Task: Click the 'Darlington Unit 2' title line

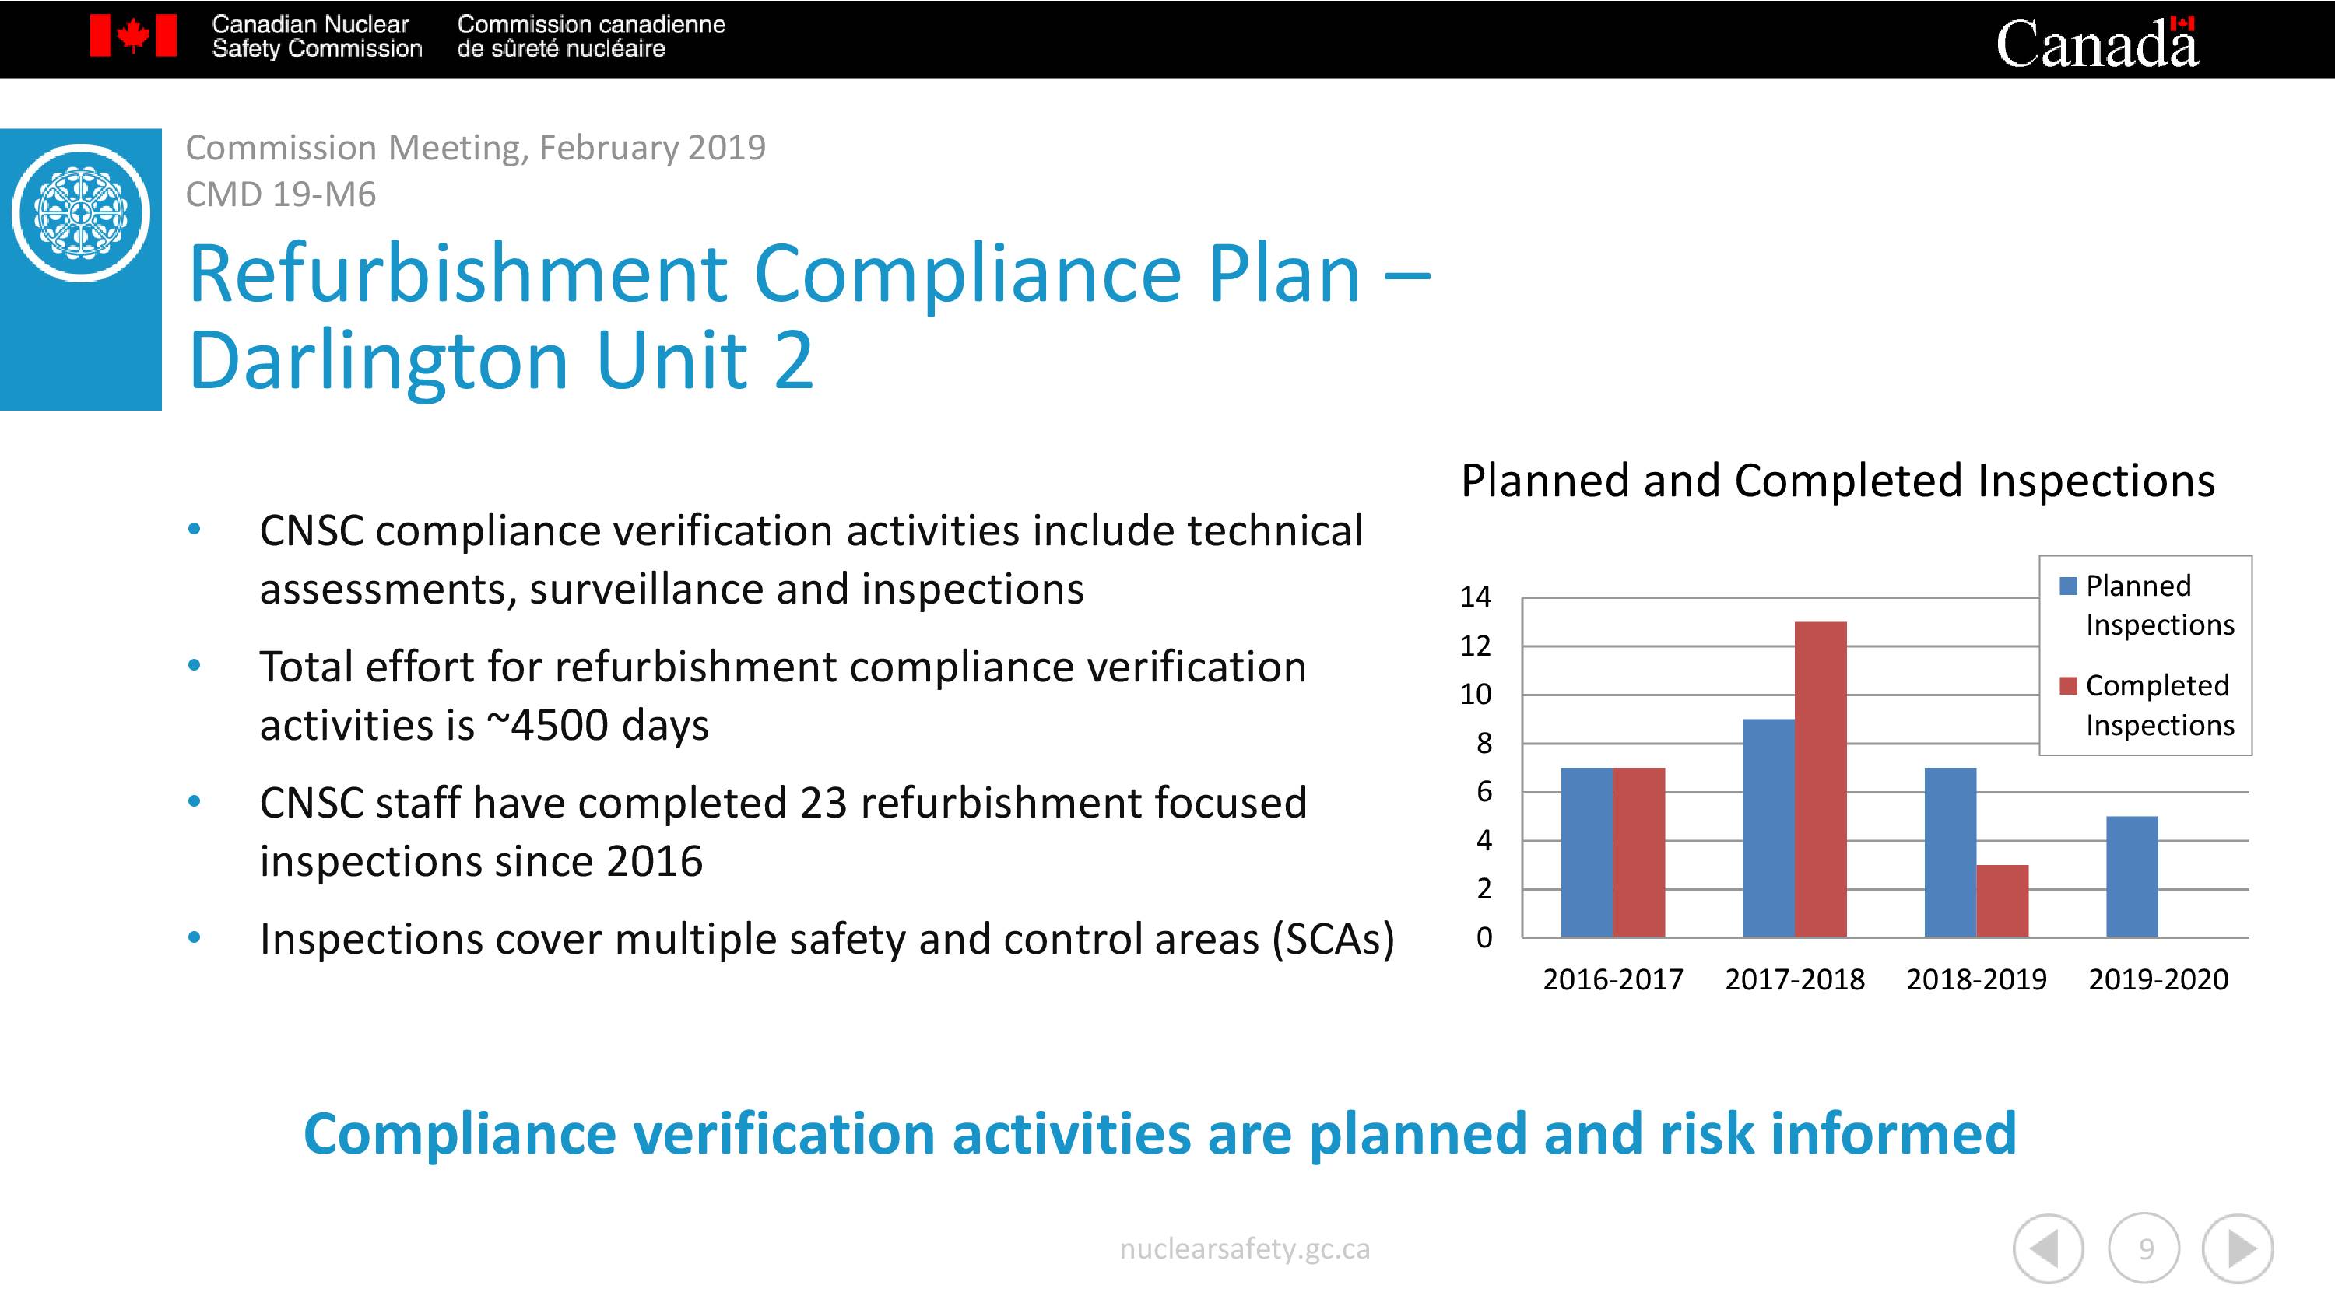Action: click(x=500, y=361)
